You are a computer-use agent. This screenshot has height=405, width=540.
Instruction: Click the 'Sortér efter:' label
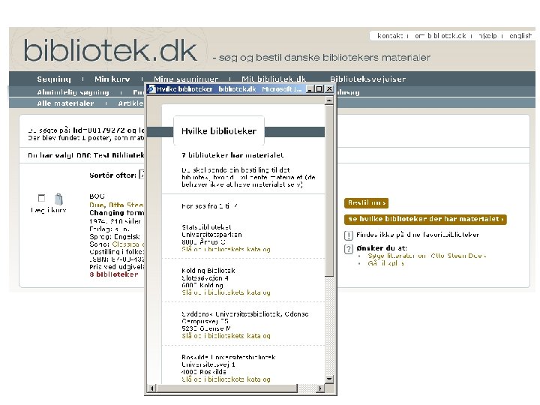pos(113,175)
